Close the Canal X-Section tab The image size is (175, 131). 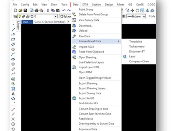point(68,22)
